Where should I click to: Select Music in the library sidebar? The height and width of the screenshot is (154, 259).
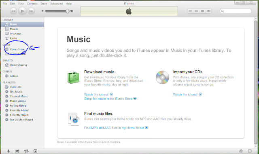[22, 24]
